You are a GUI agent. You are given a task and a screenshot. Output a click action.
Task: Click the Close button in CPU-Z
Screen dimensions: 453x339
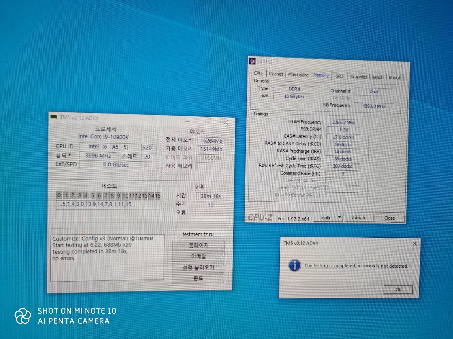coord(389,218)
